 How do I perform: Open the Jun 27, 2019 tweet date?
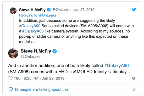pyautogui.click(x=84, y=10)
